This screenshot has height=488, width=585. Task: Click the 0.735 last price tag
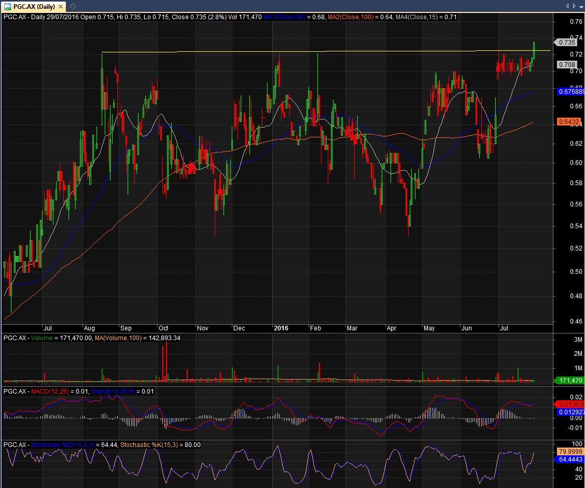click(567, 42)
